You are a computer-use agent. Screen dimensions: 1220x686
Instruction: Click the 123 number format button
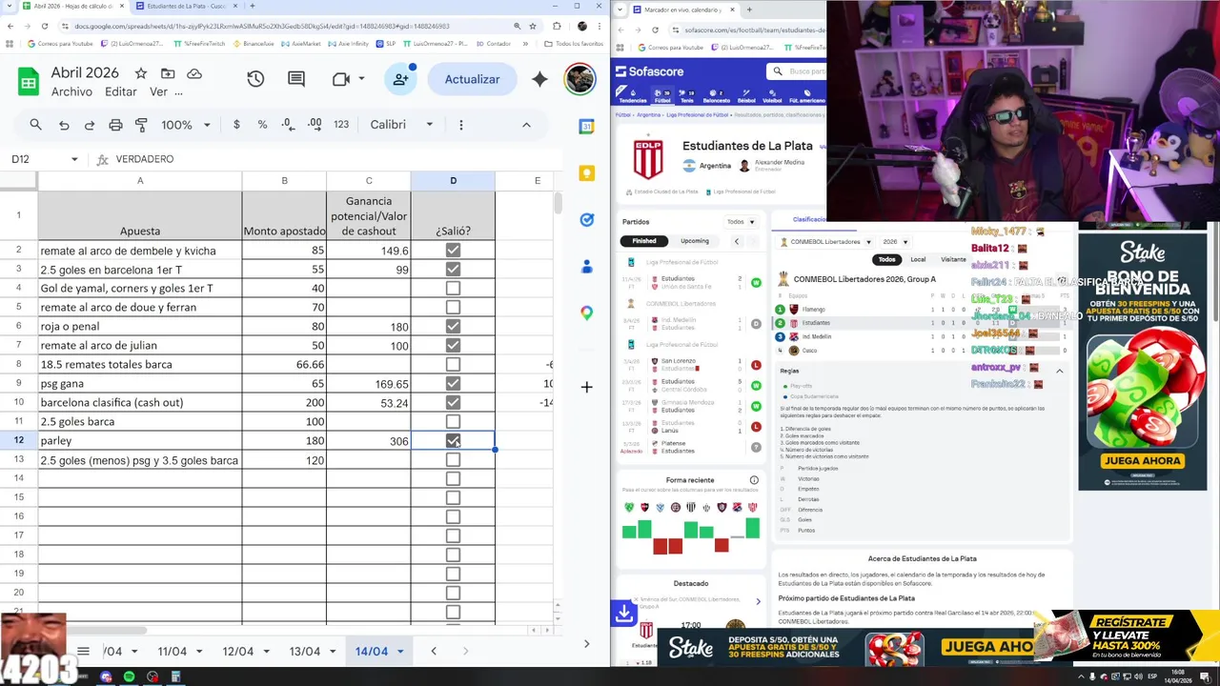[341, 125]
